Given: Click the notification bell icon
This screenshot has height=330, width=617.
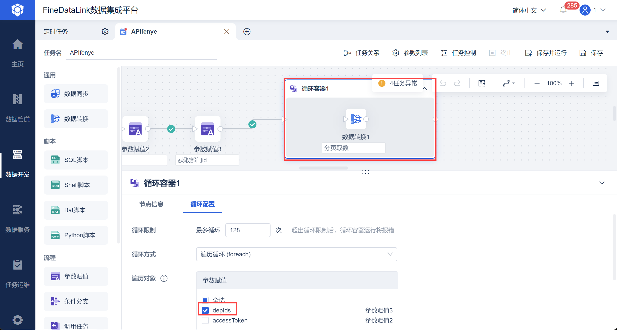Looking at the screenshot, I should coord(563,10).
